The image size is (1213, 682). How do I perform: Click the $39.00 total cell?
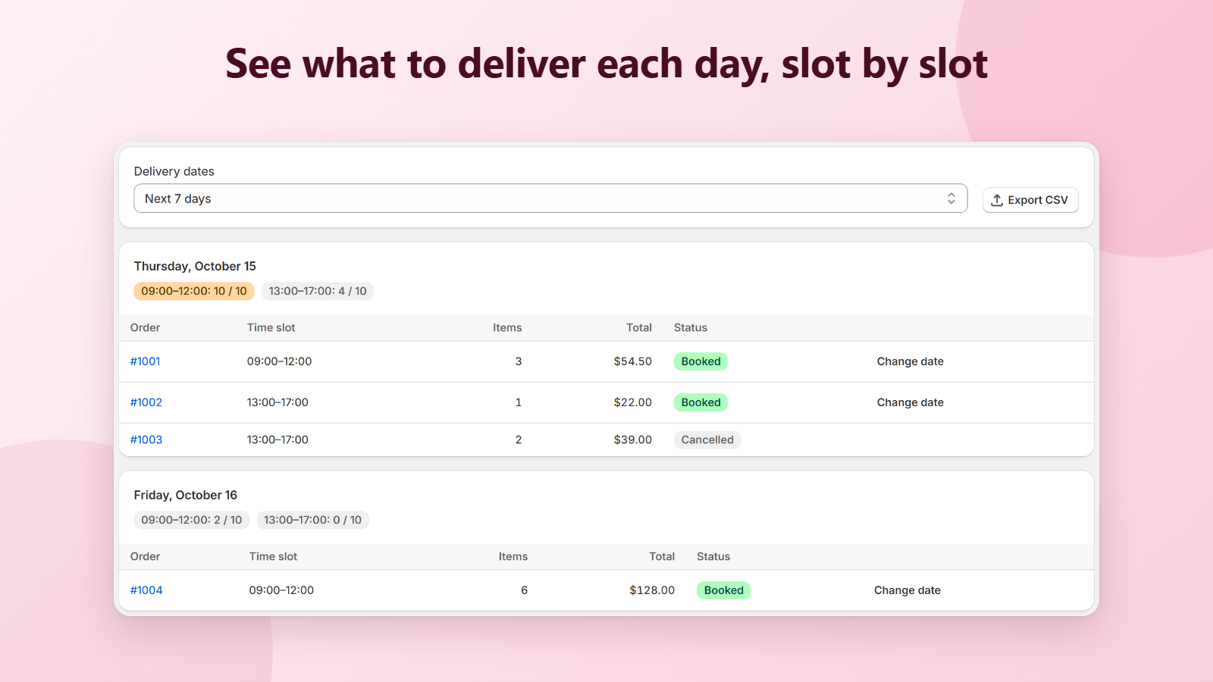tap(632, 440)
